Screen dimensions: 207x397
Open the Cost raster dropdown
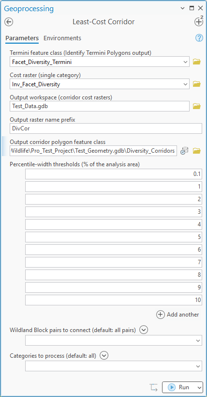coord(185,84)
